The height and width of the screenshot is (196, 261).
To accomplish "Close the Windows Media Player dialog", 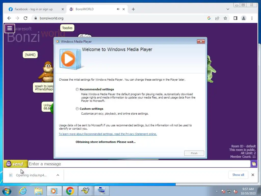I will 201,42.
